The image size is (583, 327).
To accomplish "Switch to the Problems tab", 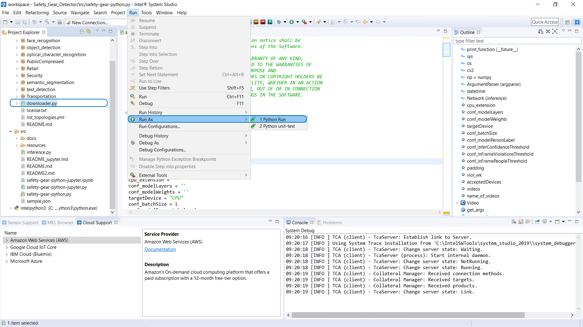I will pos(329,222).
